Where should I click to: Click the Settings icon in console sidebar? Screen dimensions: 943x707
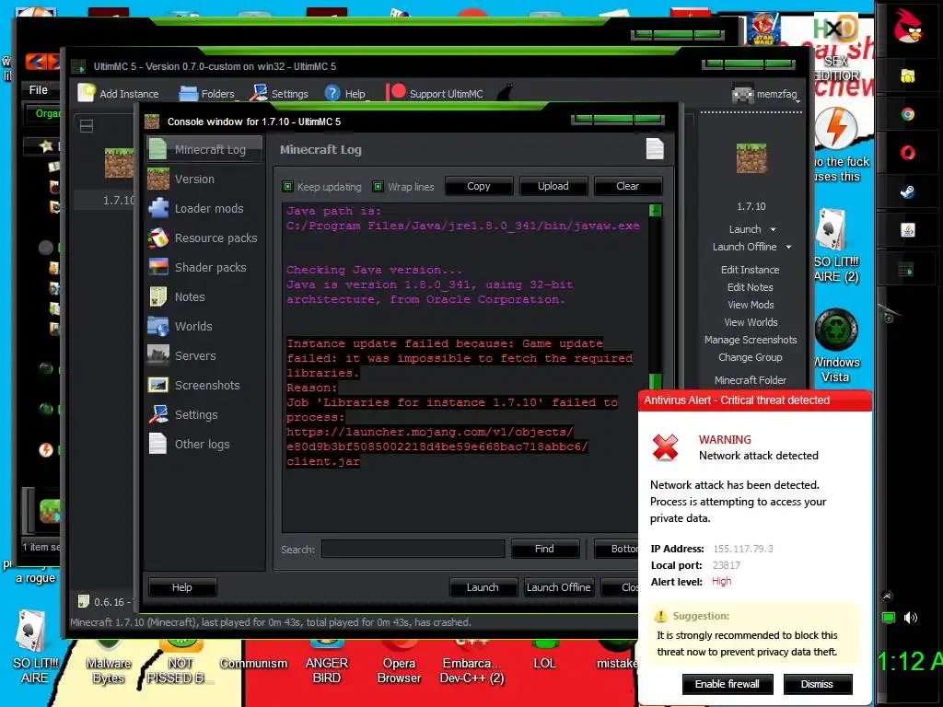(x=158, y=415)
